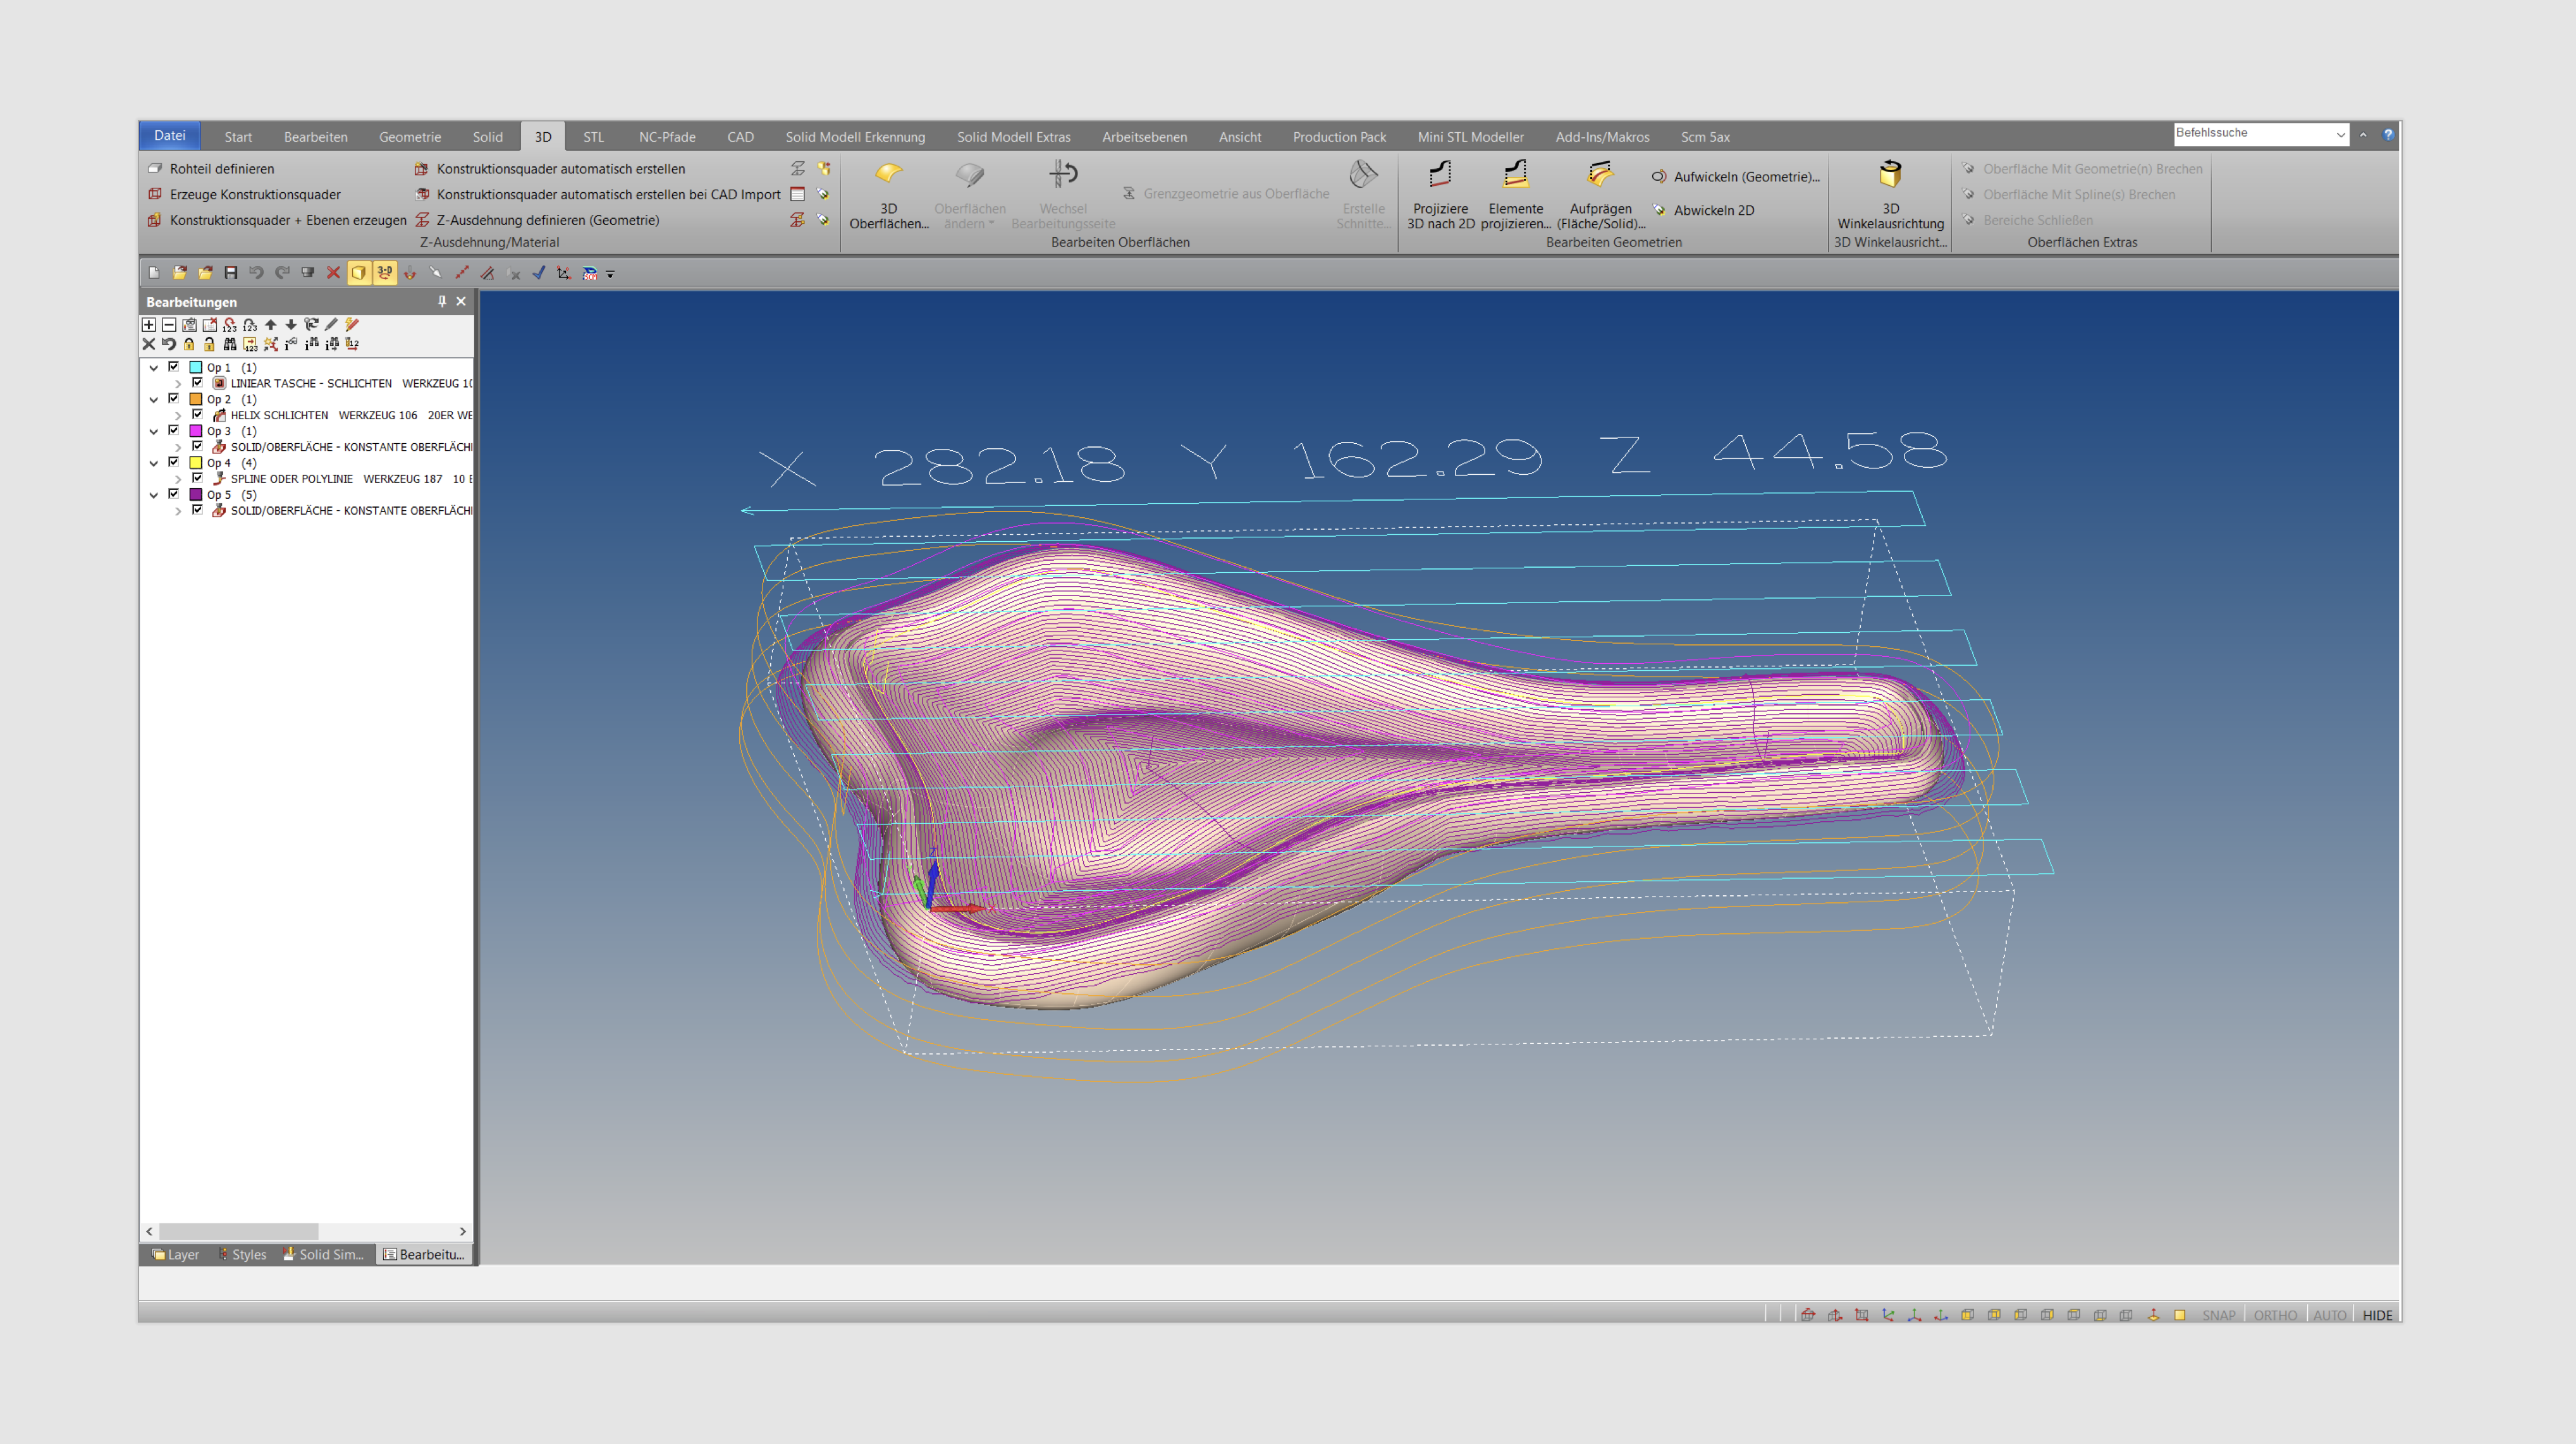Click the magenta Op 3 color swatch
Viewport: 2576px width, 1444px height.
click(196, 431)
